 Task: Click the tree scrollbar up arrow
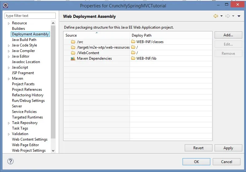pyautogui.click(x=53, y=23)
